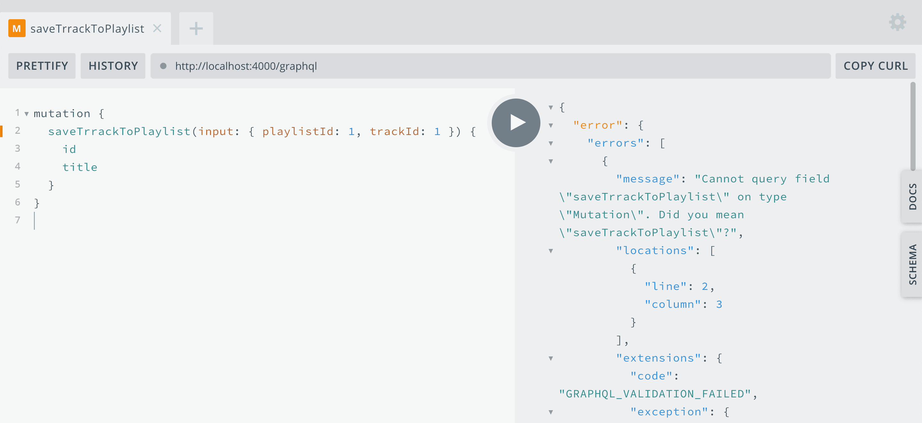The image size is (922, 423).
Task: Click the response panel scrollbar
Action: [913, 126]
